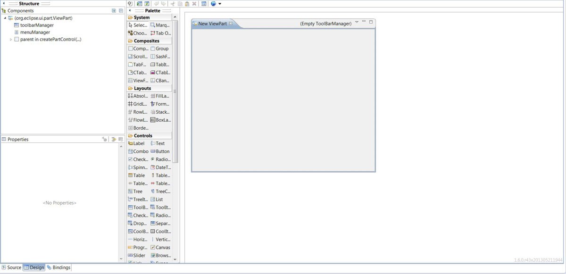Select the Check Button control in Palette

pos(138,159)
